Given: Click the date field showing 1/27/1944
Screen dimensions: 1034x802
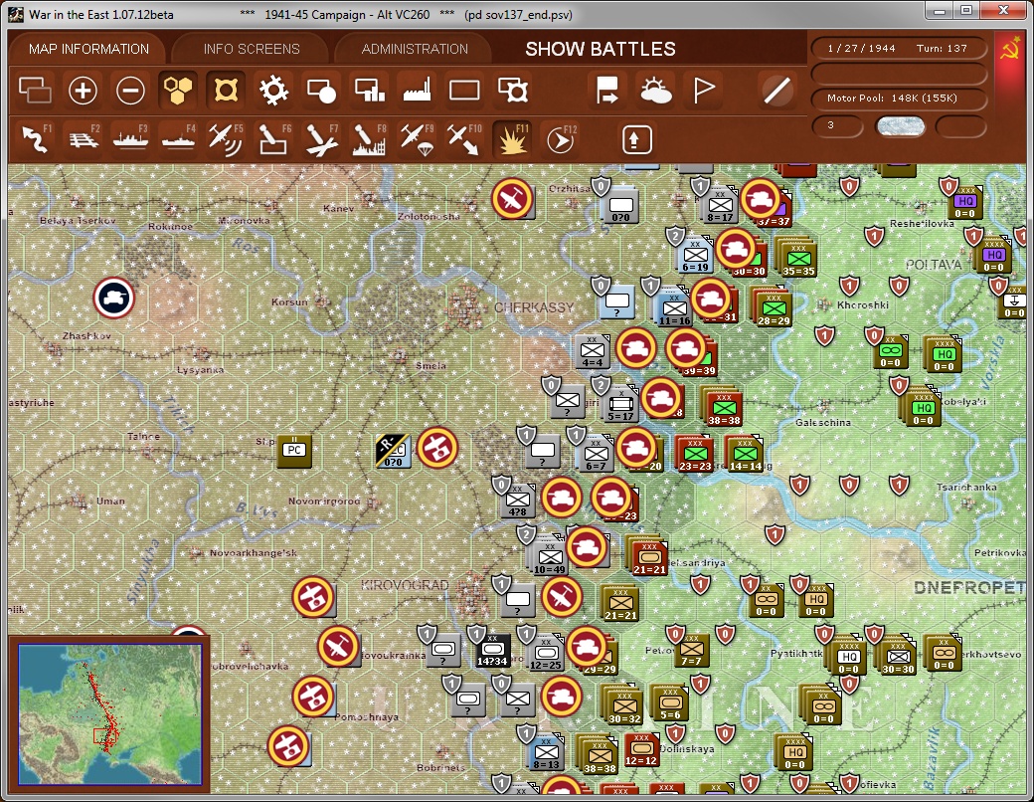Looking at the screenshot, I should (x=861, y=48).
